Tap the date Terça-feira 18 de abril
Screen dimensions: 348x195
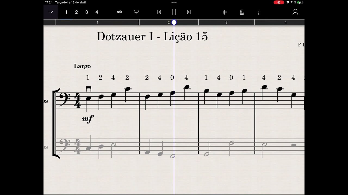click(x=70, y=2)
